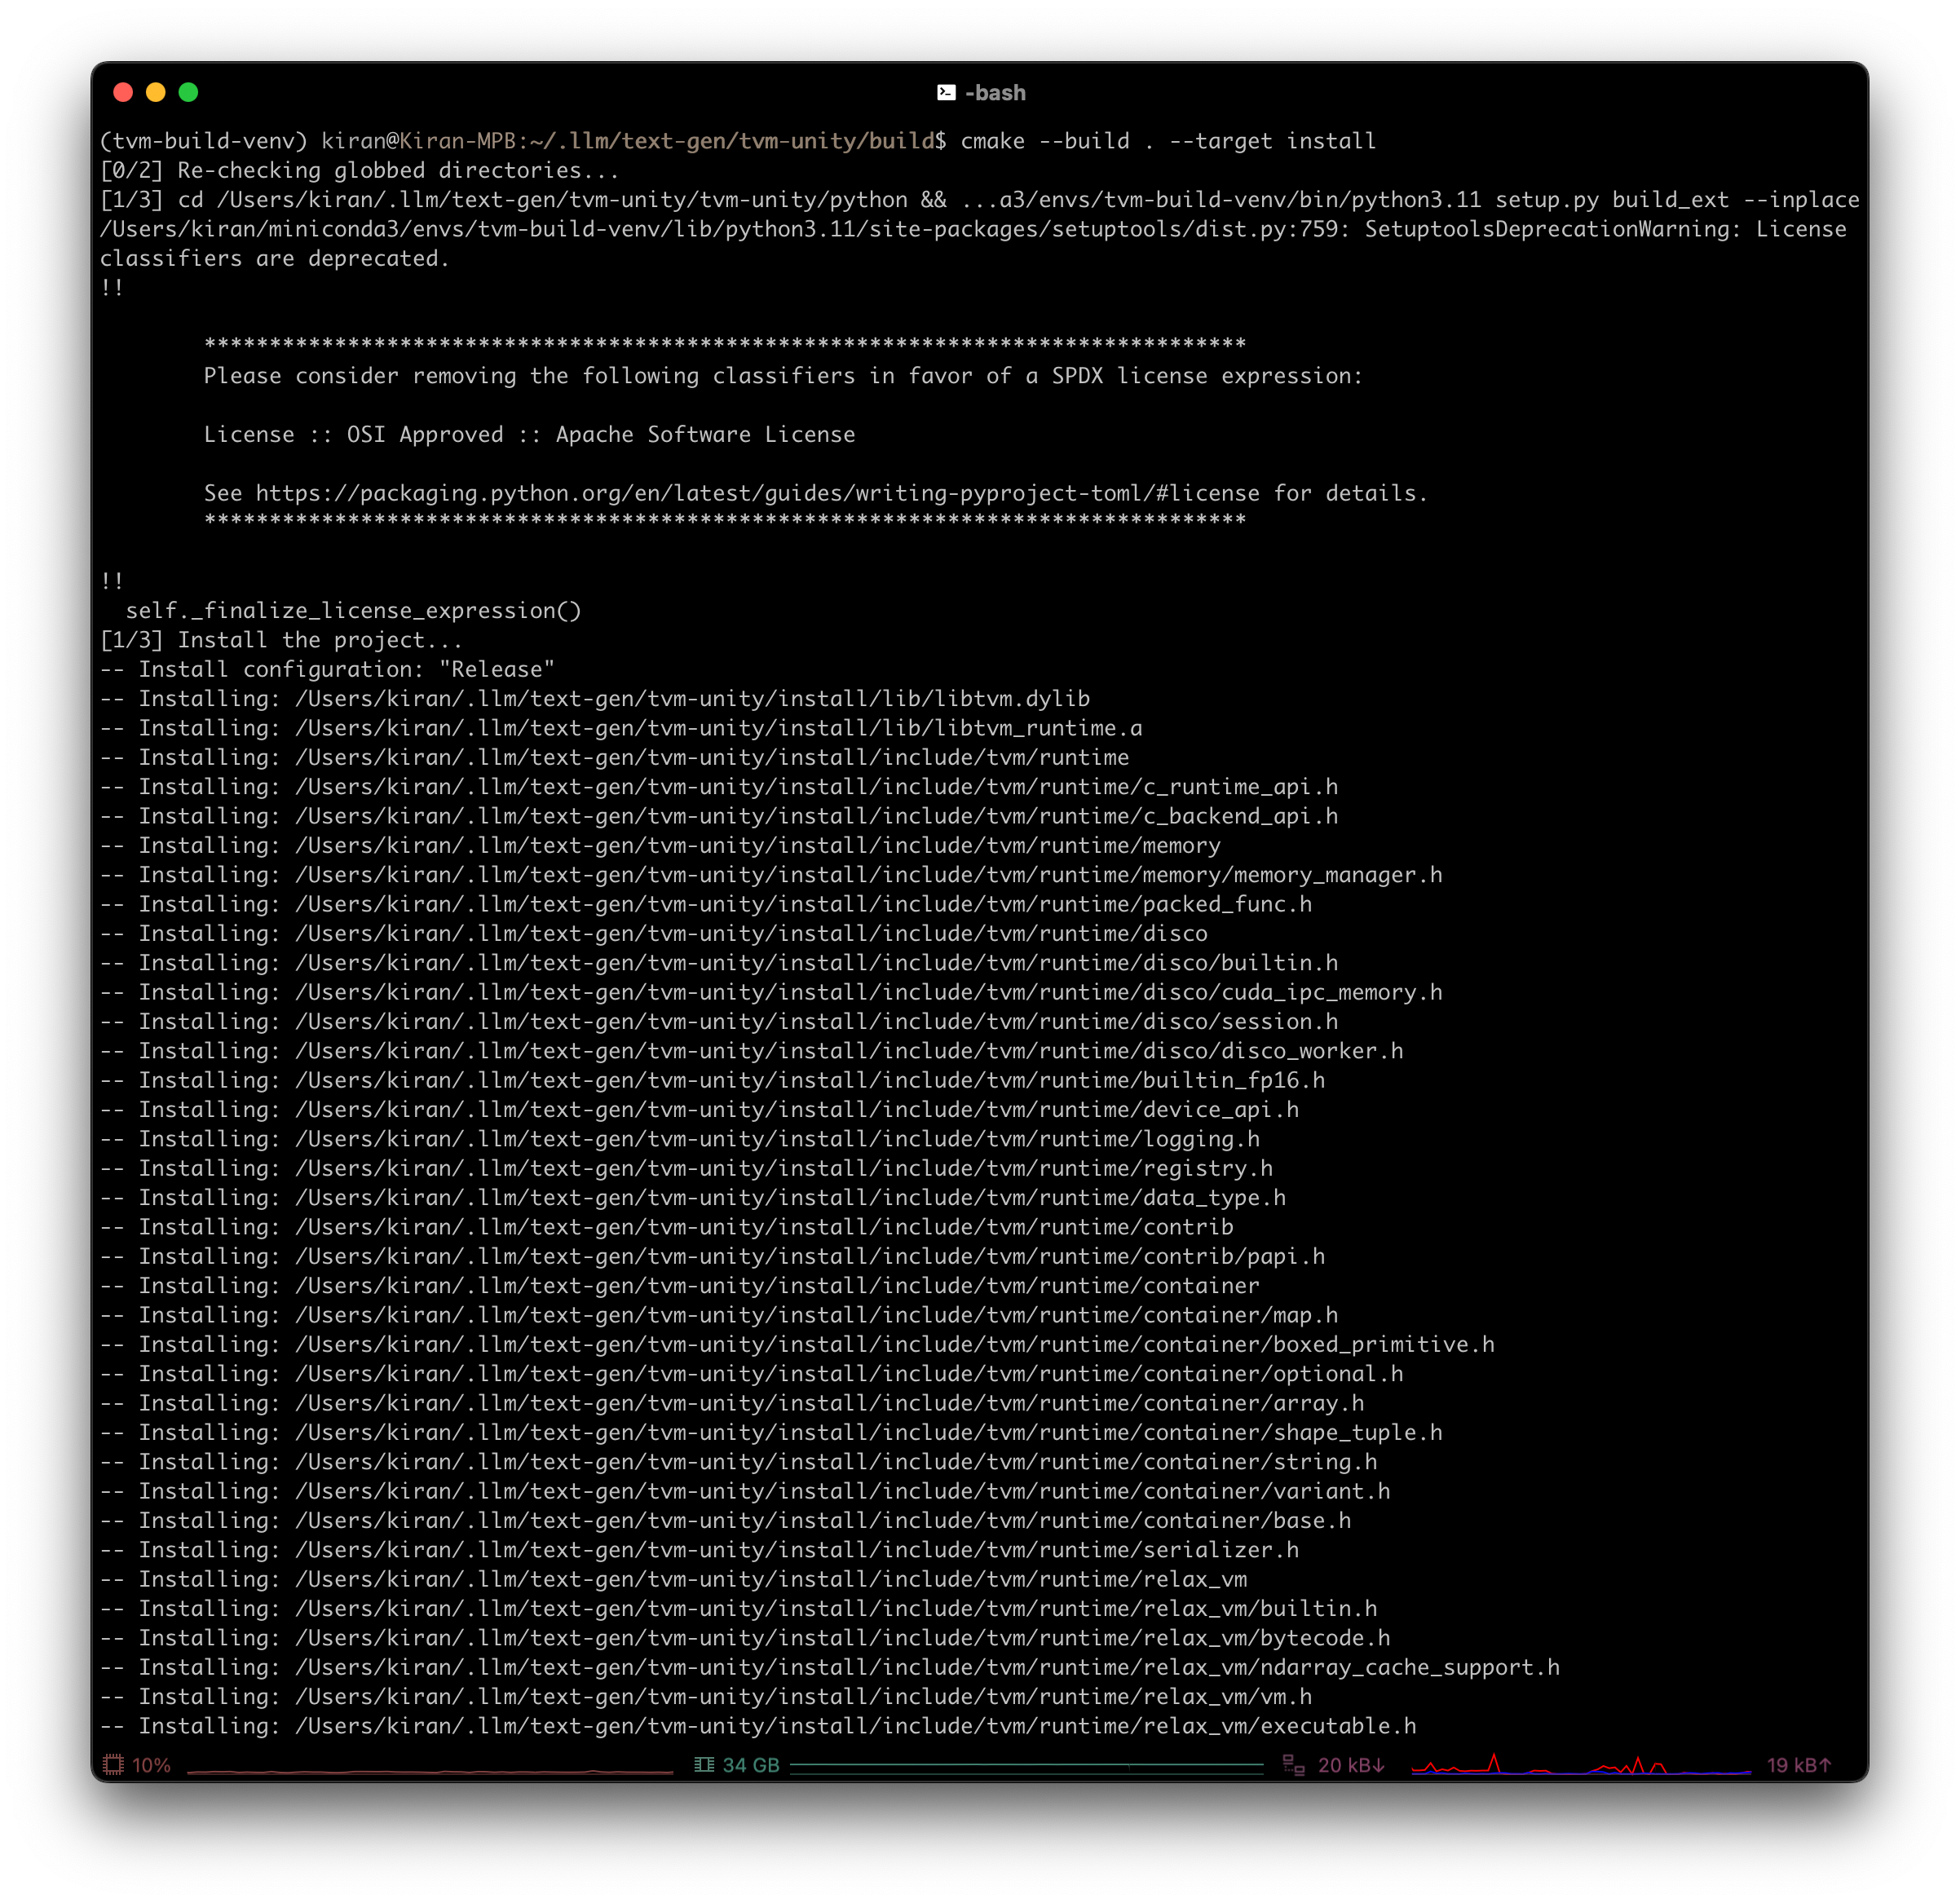Click the cuda_ipc_memory.h install line
This screenshot has width=1960, height=1903.
coord(771,992)
